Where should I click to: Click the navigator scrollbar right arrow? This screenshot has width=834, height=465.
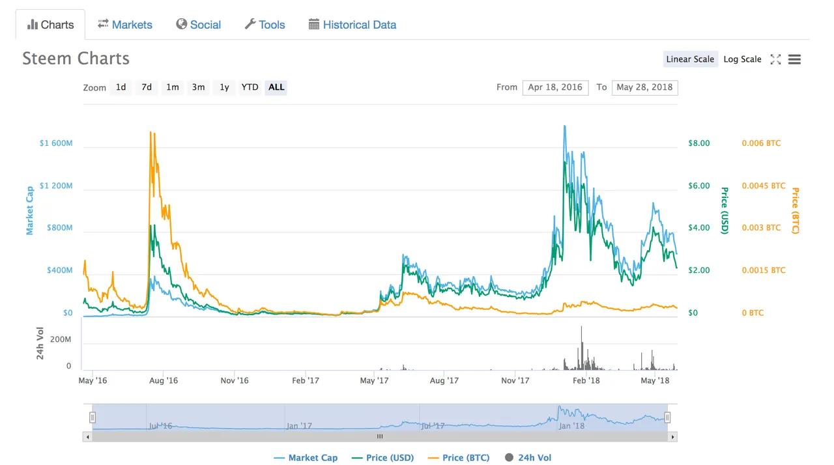point(673,437)
